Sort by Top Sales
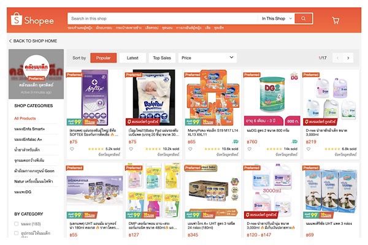 [162, 58]
